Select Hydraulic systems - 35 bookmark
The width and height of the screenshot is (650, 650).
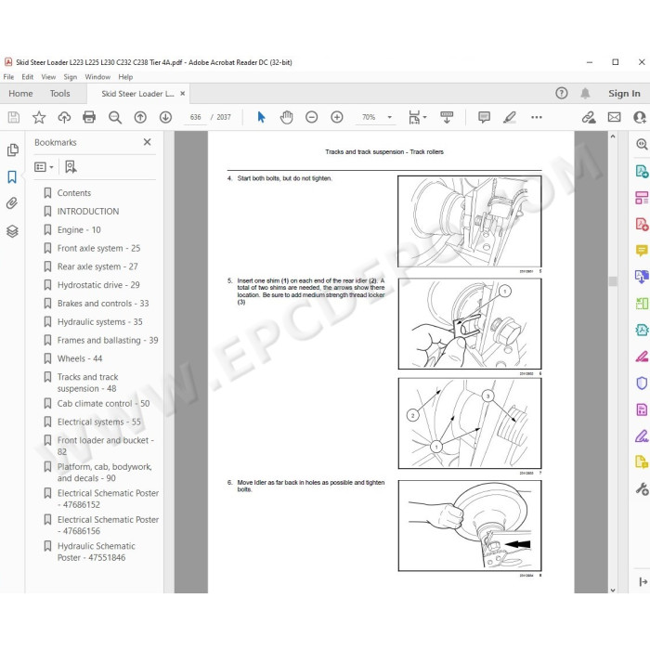pos(99,322)
